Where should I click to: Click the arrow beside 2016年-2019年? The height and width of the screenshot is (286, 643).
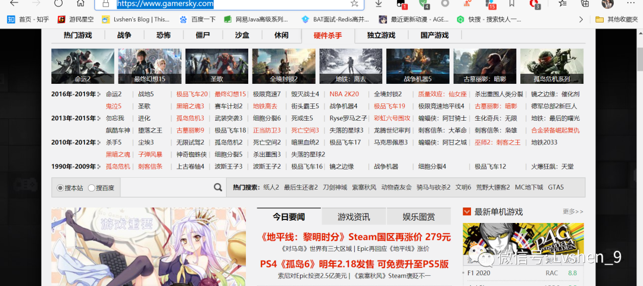(x=99, y=94)
